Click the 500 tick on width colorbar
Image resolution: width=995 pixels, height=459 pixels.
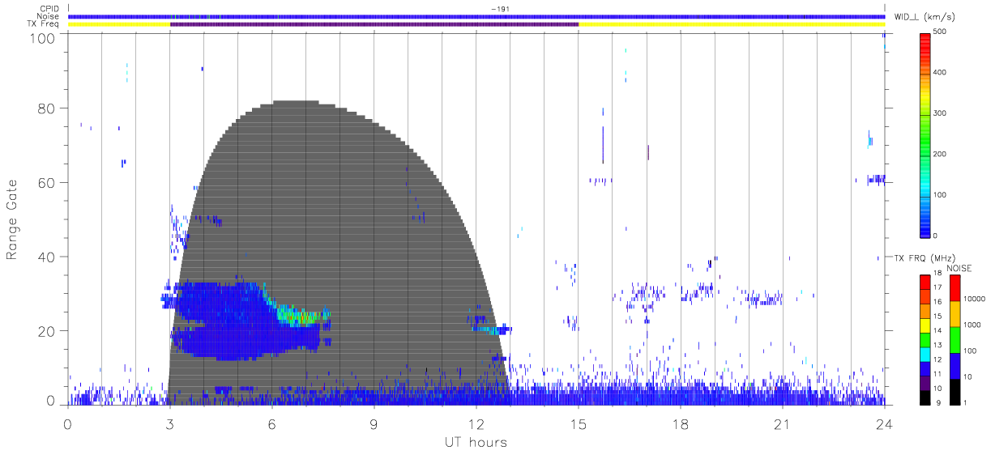939,32
